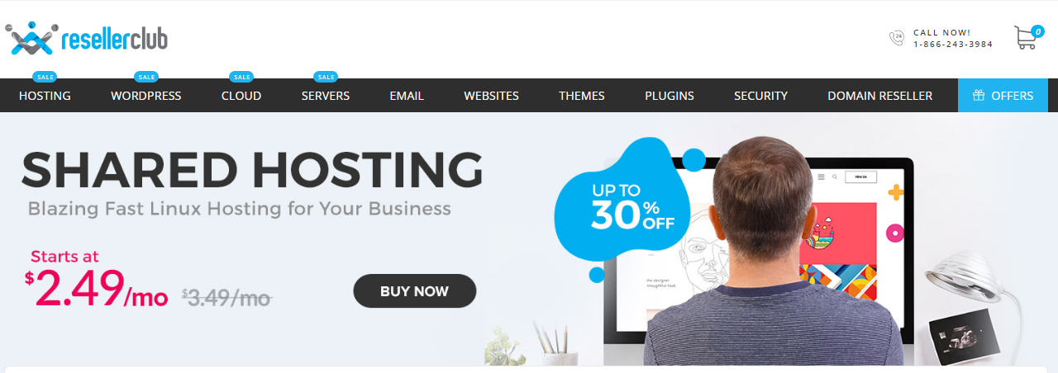Select Plugins in the navigation bar
The height and width of the screenshot is (373, 1058).
pos(670,96)
